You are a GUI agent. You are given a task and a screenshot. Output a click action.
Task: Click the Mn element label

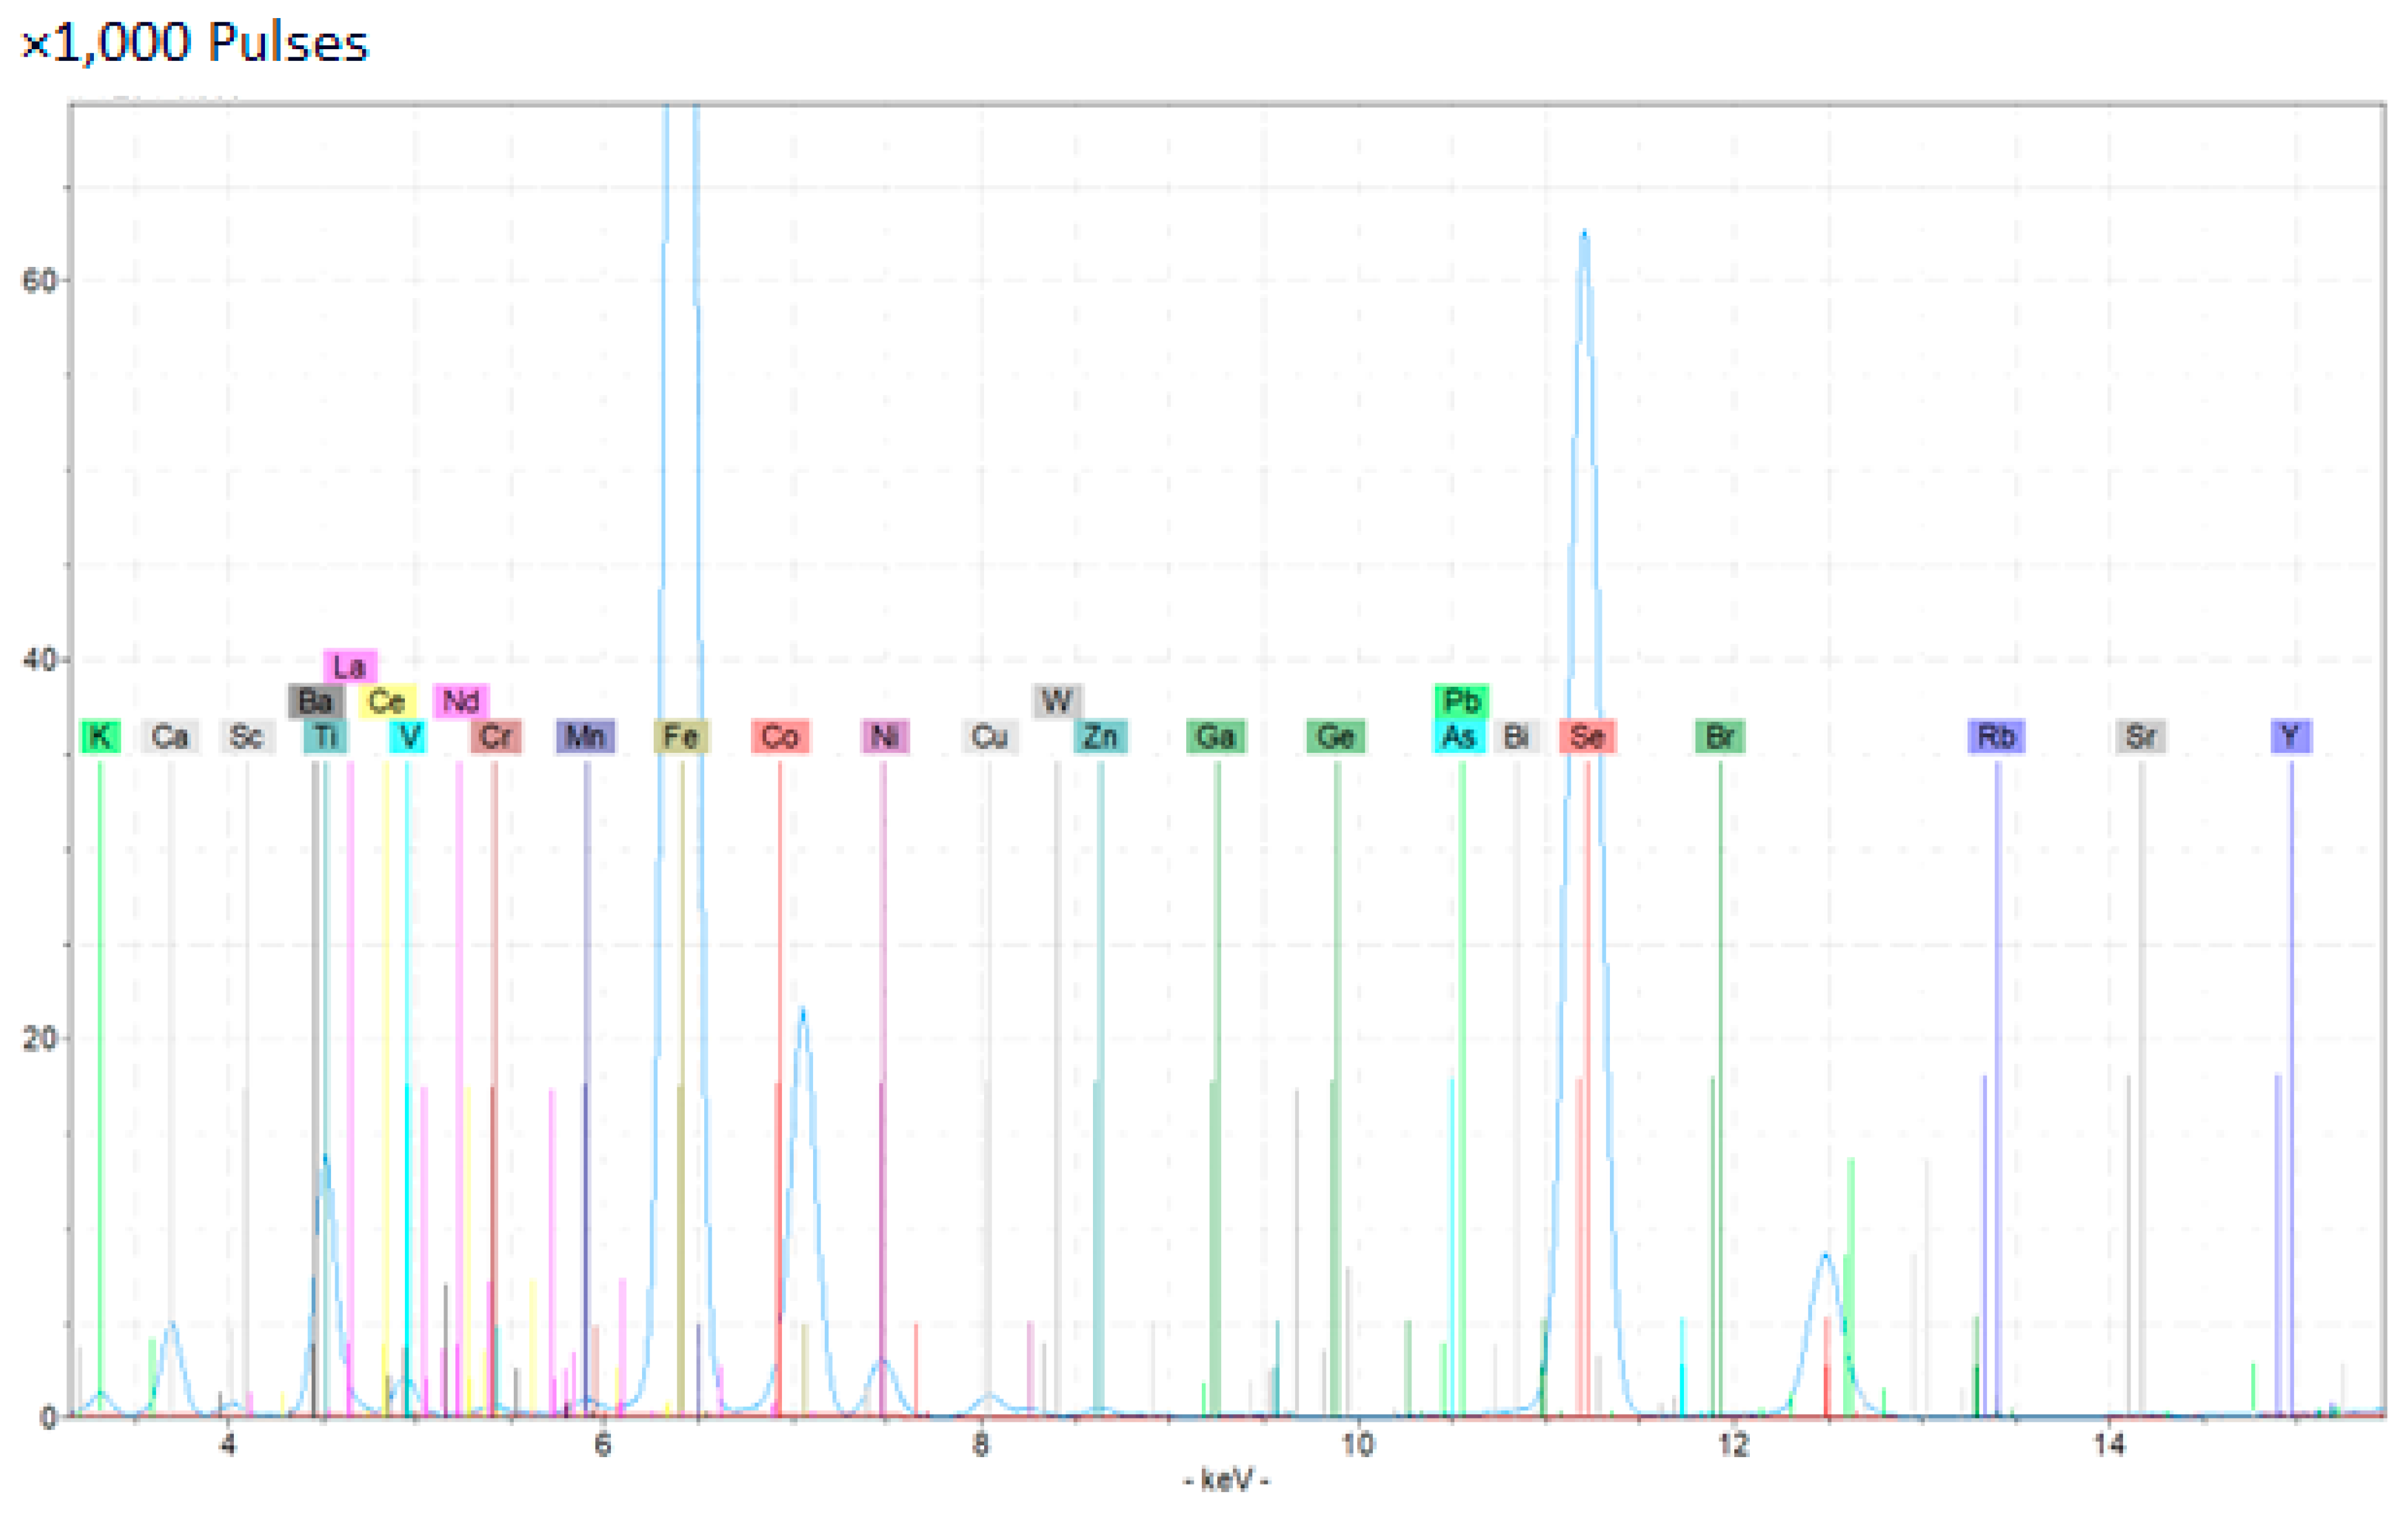tap(586, 737)
